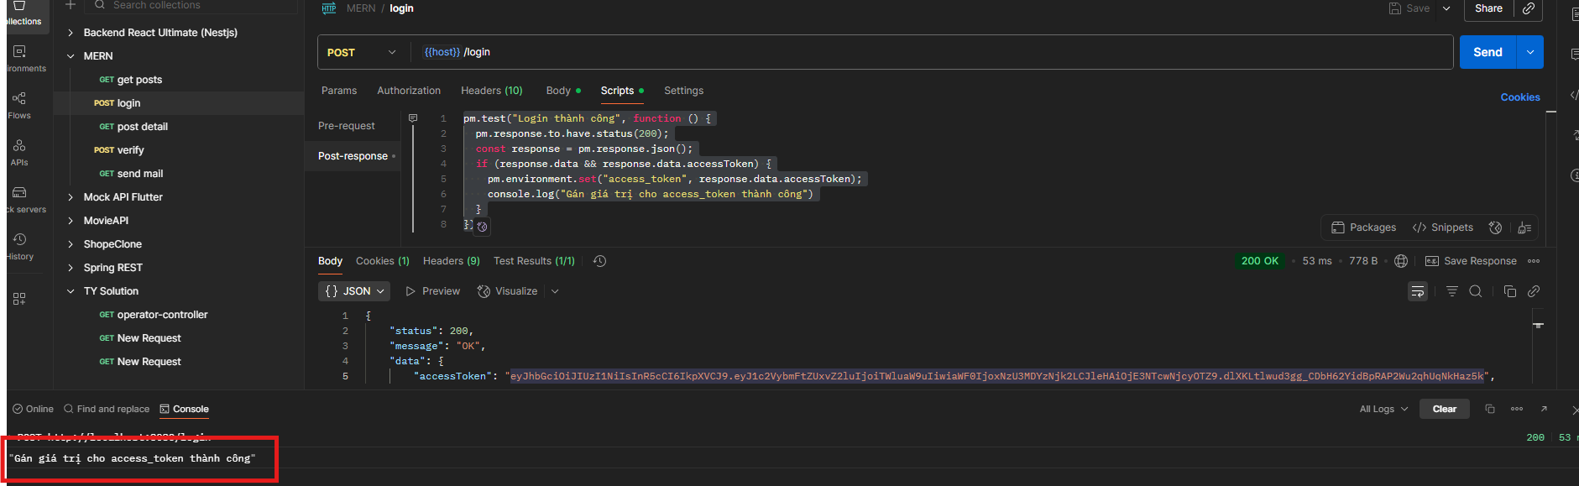Image resolution: width=1579 pixels, height=486 pixels.
Task: Click the request URL input field
Action: [x=923, y=52]
